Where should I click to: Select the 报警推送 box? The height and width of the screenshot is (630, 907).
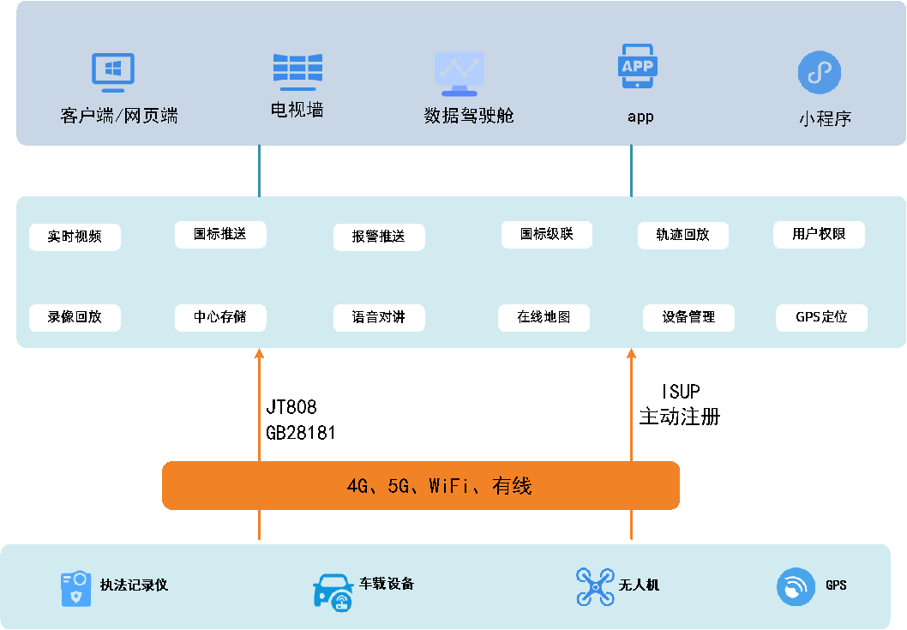[379, 237]
